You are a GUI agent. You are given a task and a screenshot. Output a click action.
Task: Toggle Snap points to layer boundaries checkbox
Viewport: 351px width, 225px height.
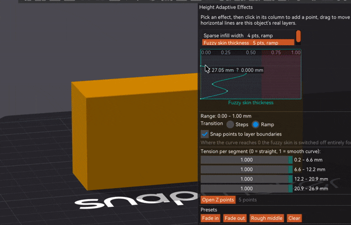pyautogui.click(x=205, y=134)
